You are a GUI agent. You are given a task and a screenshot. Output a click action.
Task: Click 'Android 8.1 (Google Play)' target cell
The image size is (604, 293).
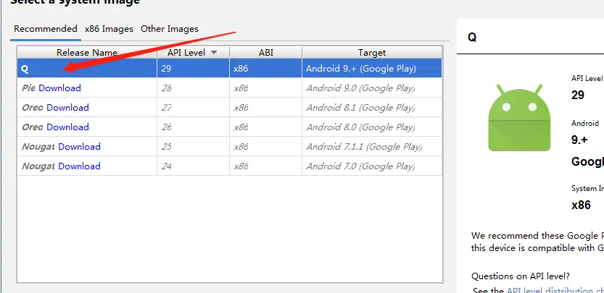tap(372, 108)
